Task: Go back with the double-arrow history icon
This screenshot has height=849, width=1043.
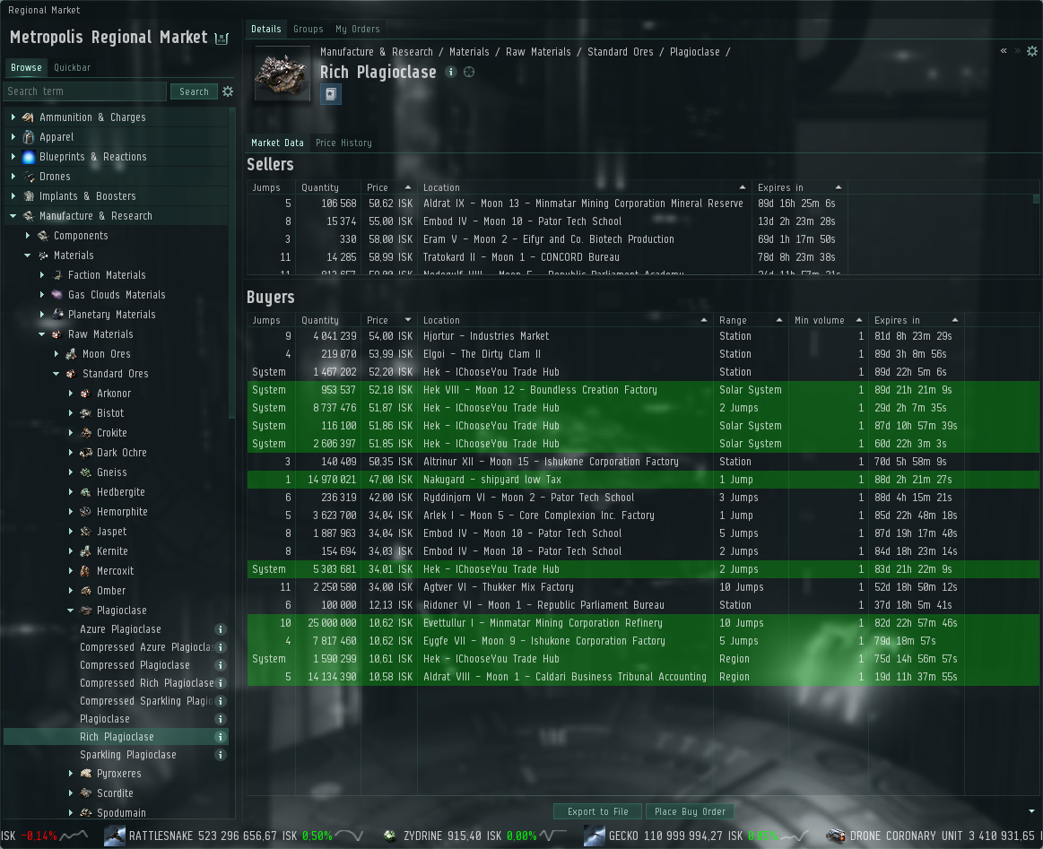Action: (1004, 51)
